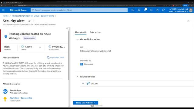Click the browser reload button
Image resolution: width=194 pixels, height=109 pixels.
pos(8,5)
